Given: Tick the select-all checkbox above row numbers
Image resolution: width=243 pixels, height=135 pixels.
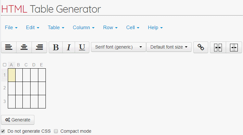Looking at the screenshot, I should tap(5, 65).
